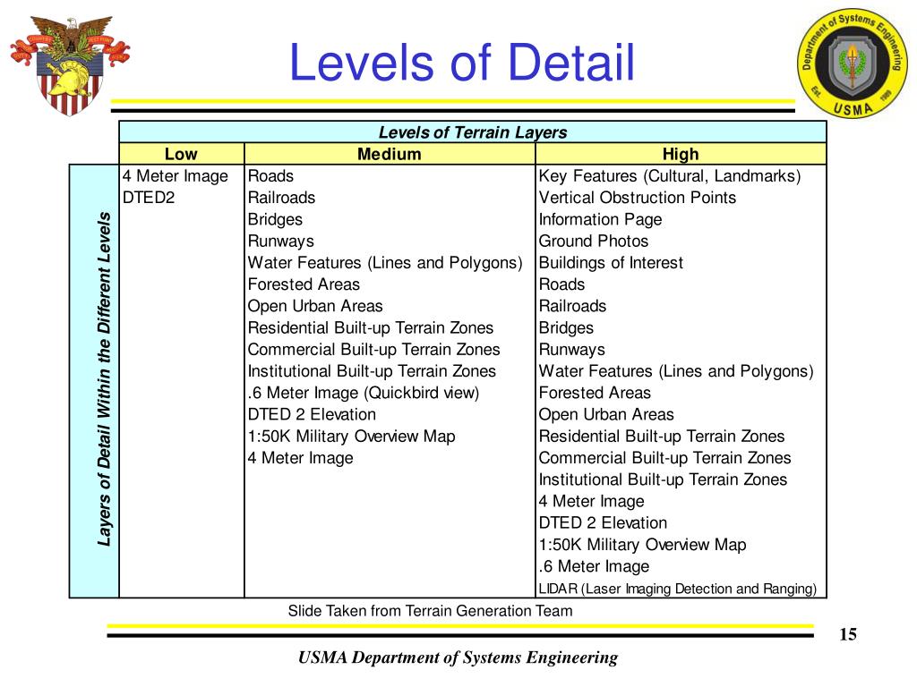Click 'DTED2' in the Low column

click(149, 198)
